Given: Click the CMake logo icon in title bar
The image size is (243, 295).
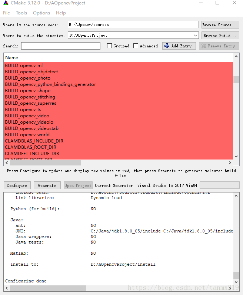Looking at the screenshot, I should click(x=6, y=3).
